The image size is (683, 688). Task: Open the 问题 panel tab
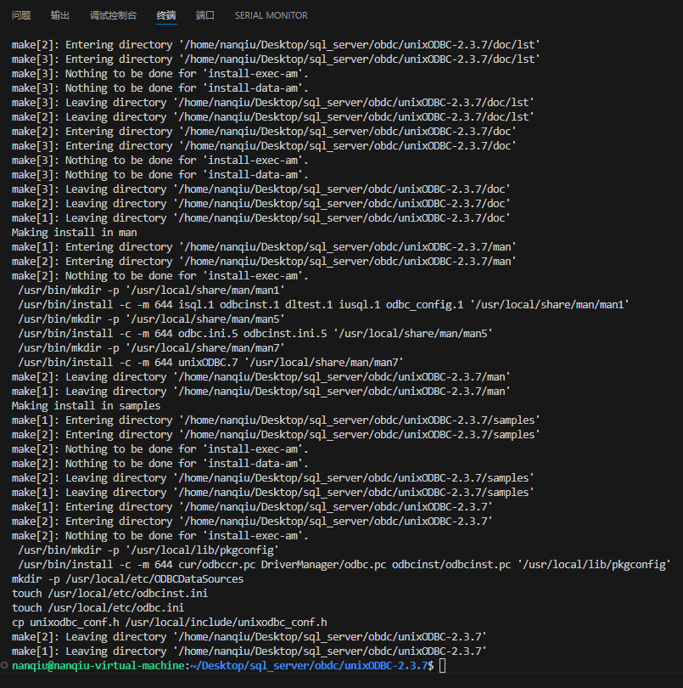[x=21, y=15]
